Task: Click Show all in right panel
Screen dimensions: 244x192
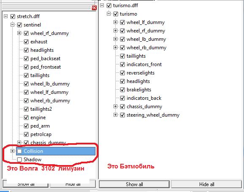Action: tap(134, 184)
